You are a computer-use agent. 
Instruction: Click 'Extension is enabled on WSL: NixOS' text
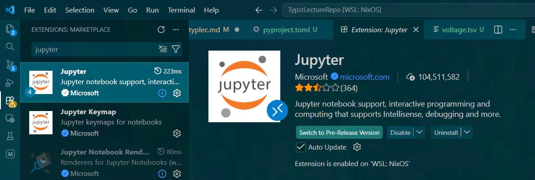pos(352,164)
